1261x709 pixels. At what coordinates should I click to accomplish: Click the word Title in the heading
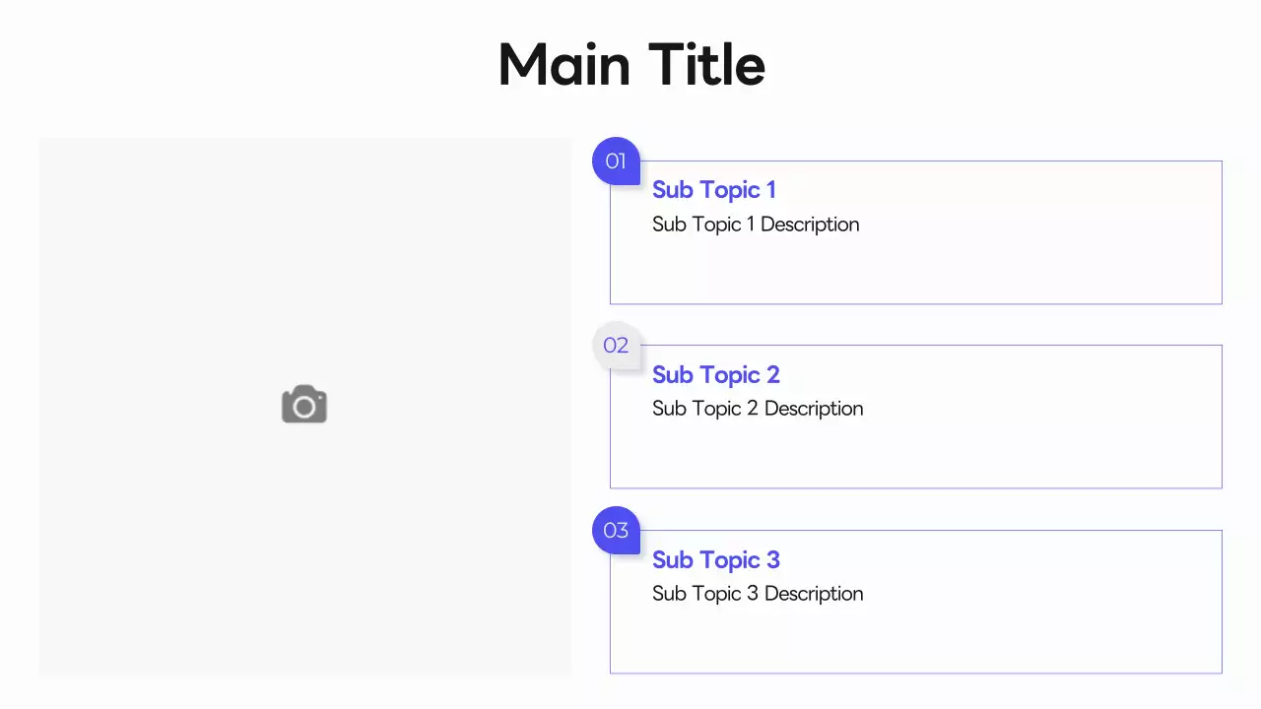click(706, 66)
